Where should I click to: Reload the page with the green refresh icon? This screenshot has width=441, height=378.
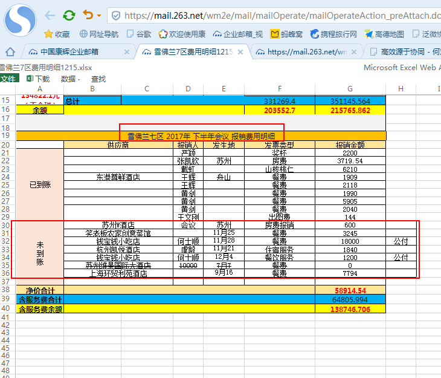(x=69, y=15)
